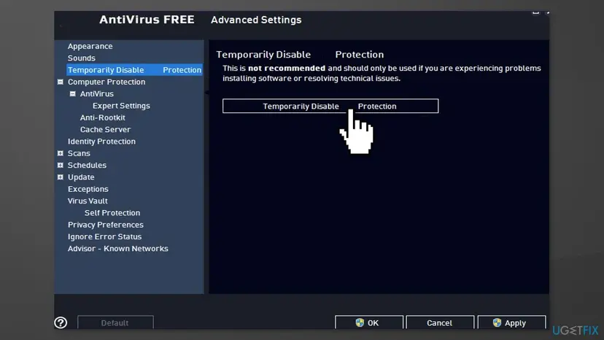This screenshot has width=604, height=340.
Task: Select Anti-Rootkit in the tree
Action: 102,117
